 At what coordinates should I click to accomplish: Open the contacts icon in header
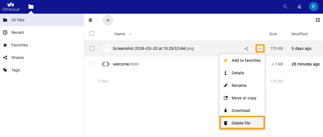point(299,7)
